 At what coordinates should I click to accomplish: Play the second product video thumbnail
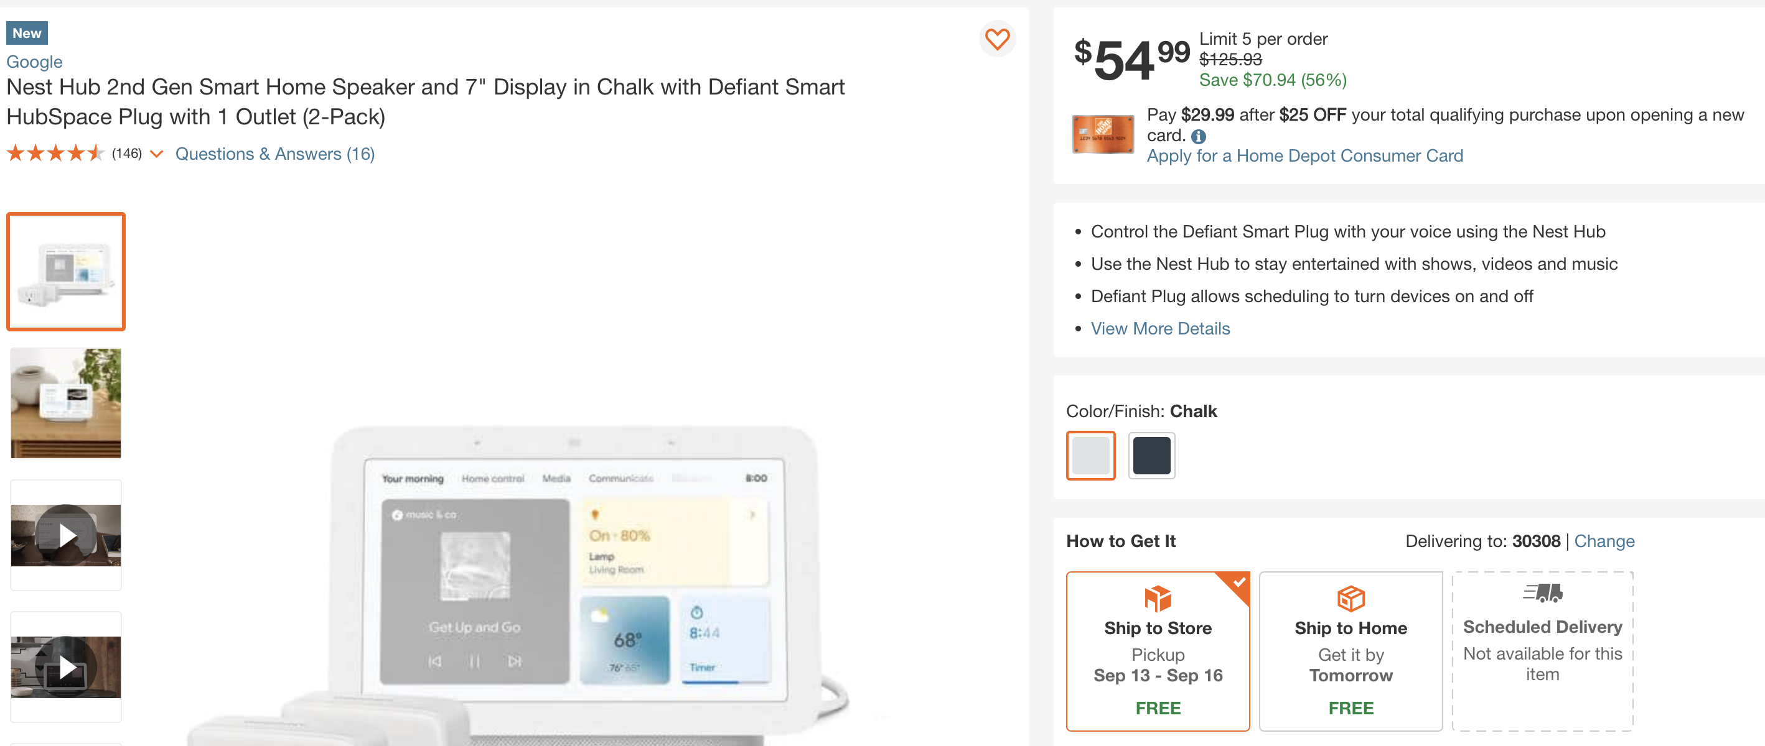65,666
